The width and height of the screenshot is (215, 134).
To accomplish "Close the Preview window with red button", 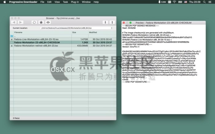I will click(124, 23).
